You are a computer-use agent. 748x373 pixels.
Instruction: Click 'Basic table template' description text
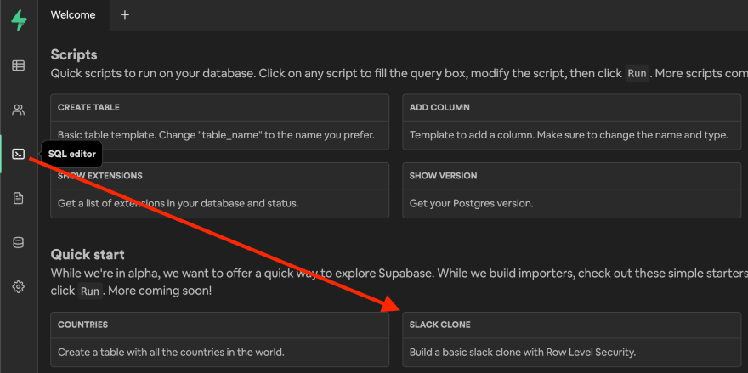click(216, 135)
